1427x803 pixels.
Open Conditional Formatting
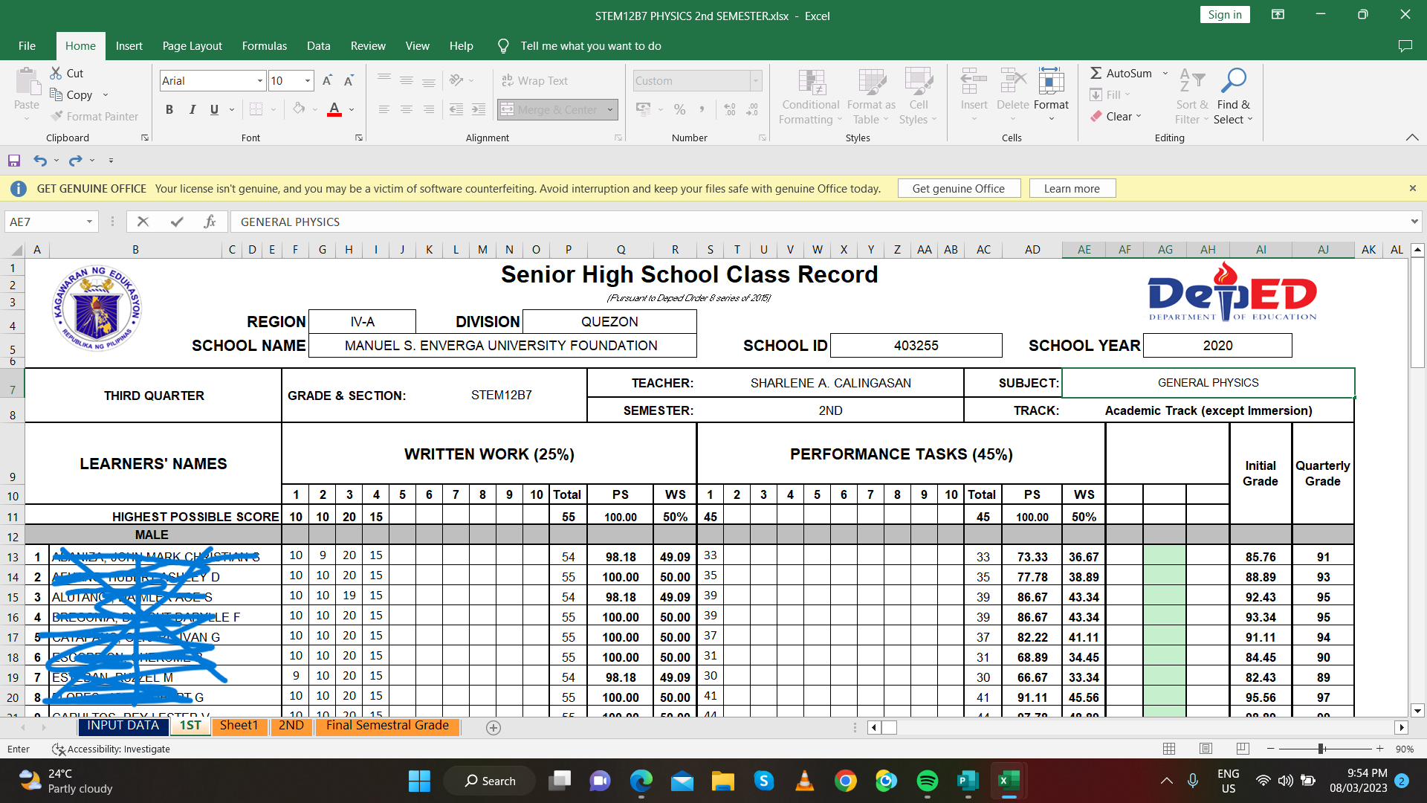811,97
